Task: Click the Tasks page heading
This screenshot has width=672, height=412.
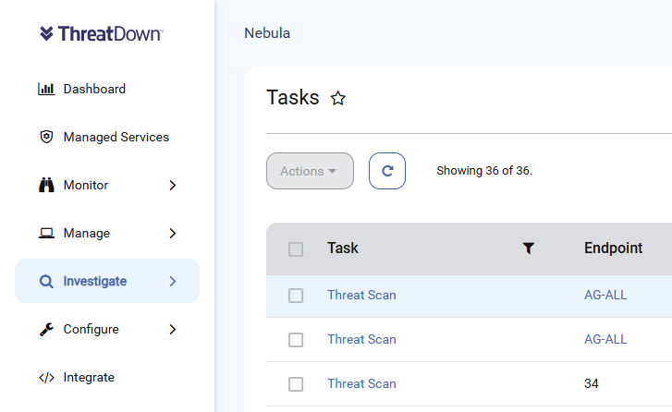Action: pyautogui.click(x=293, y=98)
